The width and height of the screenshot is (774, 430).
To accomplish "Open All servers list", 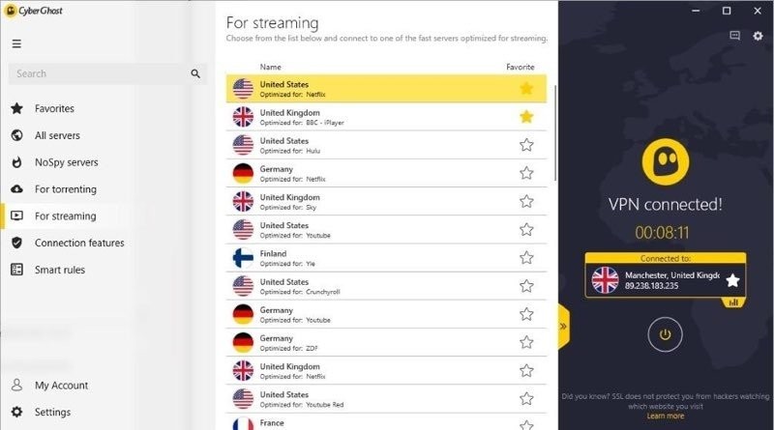I will (57, 135).
